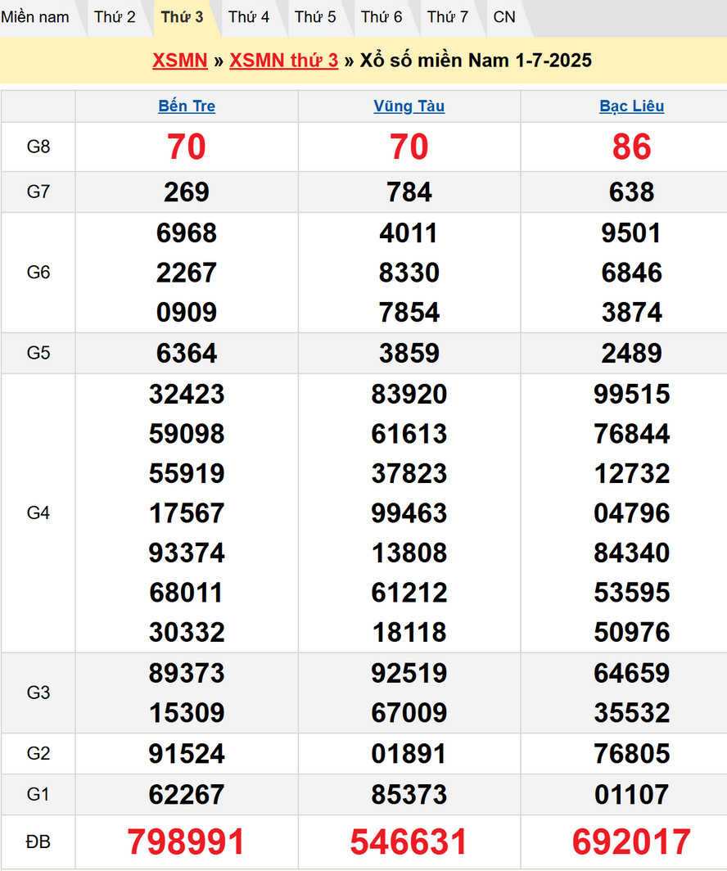Select the CN (Sunday) tab
Image resolution: width=727 pixels, height=871 pixels.
pyautogui.click(x=504, y=16)
